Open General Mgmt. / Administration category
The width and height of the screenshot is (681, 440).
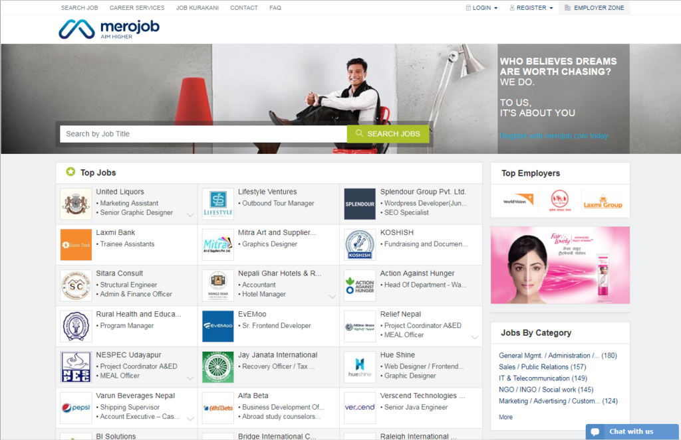pos(558,356)
